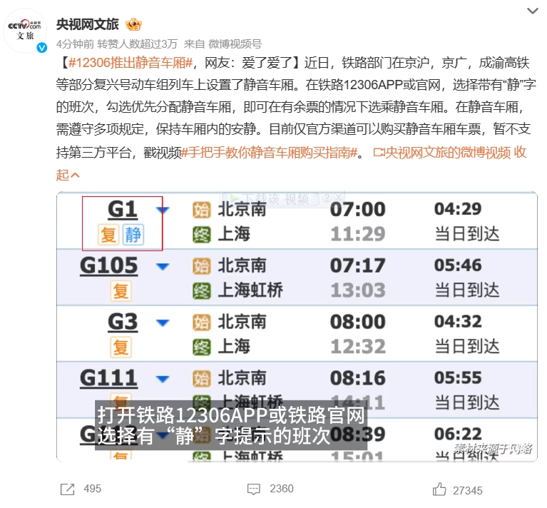Open the post options chevron menu
This screenshot has height=508, width=547.
pyautogui.click(x=532, y=11)
